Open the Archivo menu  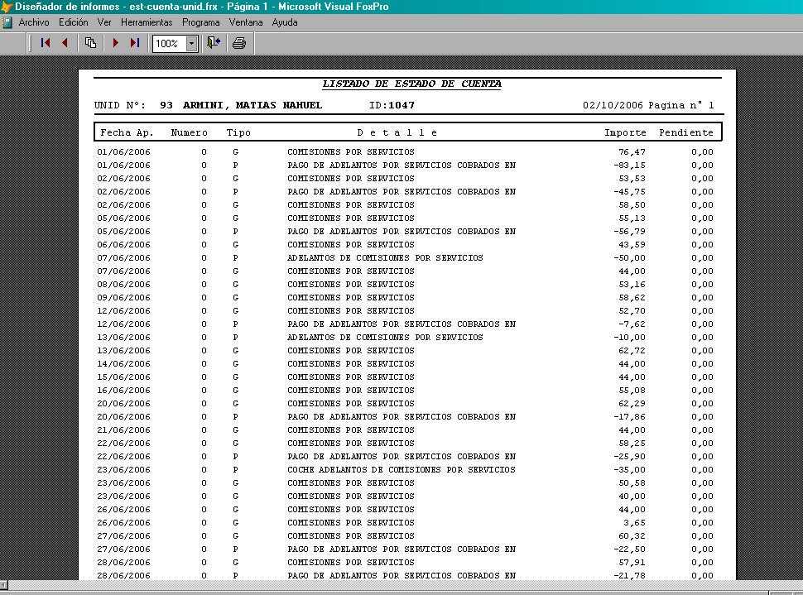coord(34,22)
